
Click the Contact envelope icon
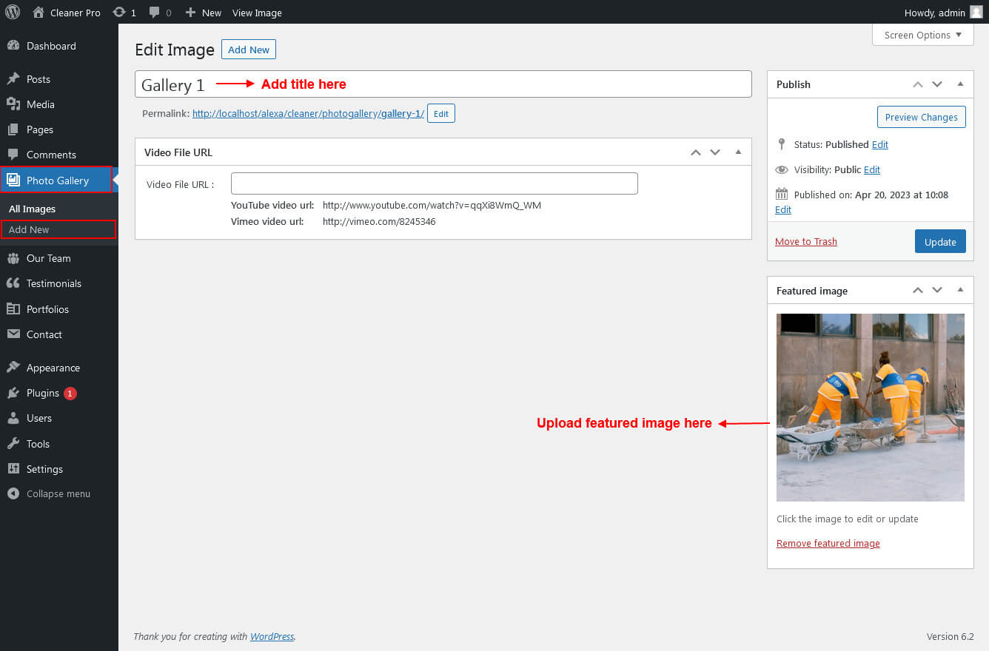tap(13, 334)
